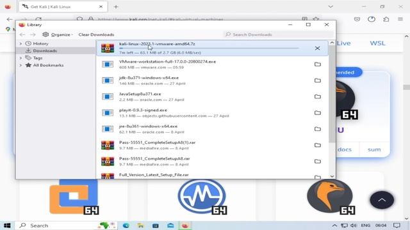
Task: Click the jre-8u361 exe file icon
Action: point(108,129)
